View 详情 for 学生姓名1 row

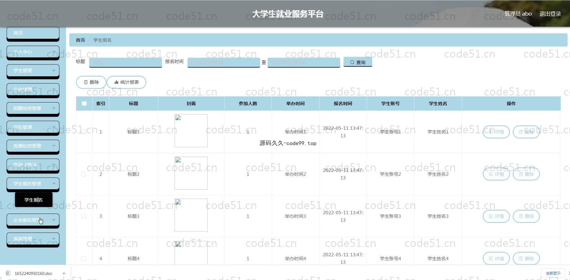pyautogui.click(x=496, y=132)
